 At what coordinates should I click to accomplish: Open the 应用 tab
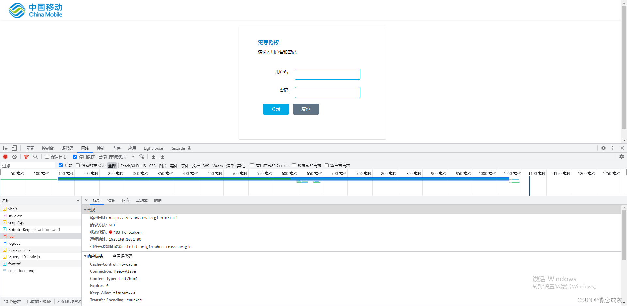click(x=132, y=148)
